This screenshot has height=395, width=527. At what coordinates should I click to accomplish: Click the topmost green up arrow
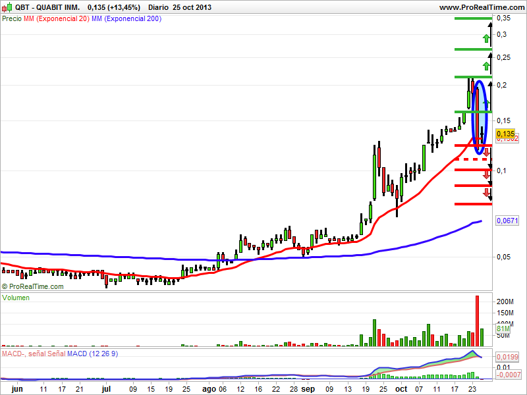(x=486, y=37)
